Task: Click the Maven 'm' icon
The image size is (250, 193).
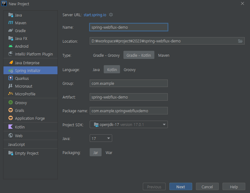Action: (11, 22)
